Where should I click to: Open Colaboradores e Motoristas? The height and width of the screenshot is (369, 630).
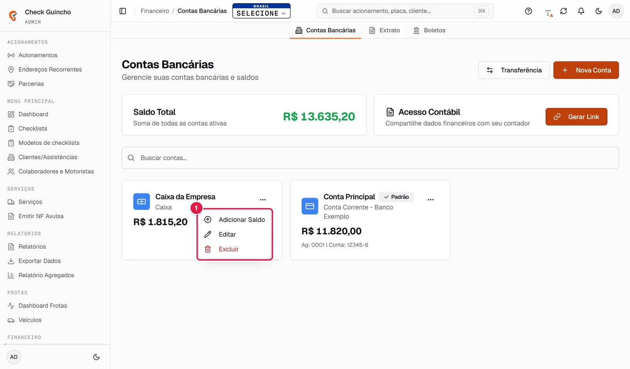[55, 171]
